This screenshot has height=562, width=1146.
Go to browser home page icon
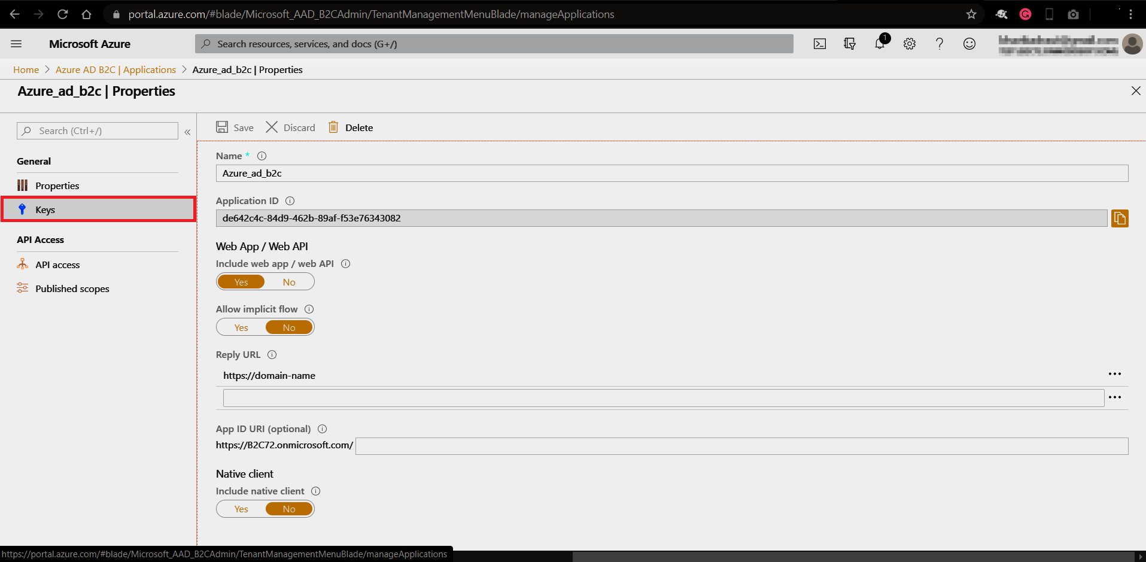pyautogui.click(x=86, y=14)
